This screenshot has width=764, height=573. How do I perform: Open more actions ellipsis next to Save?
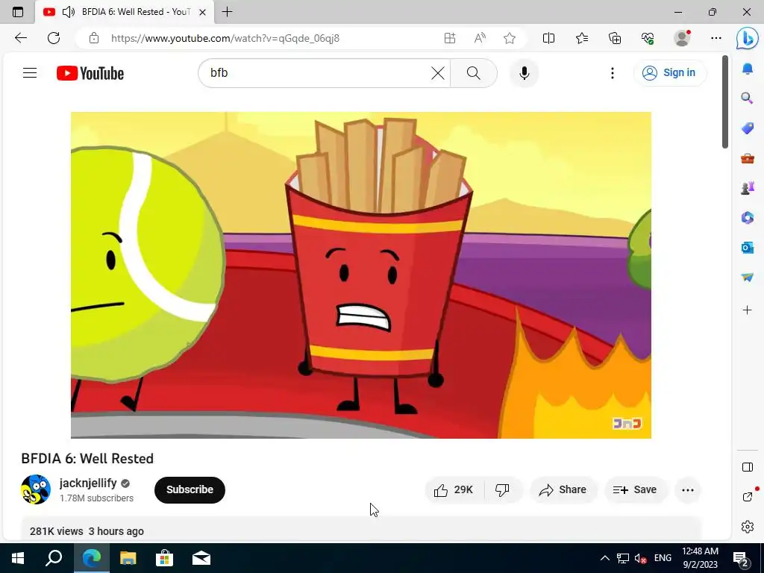[x=687, y=489]
